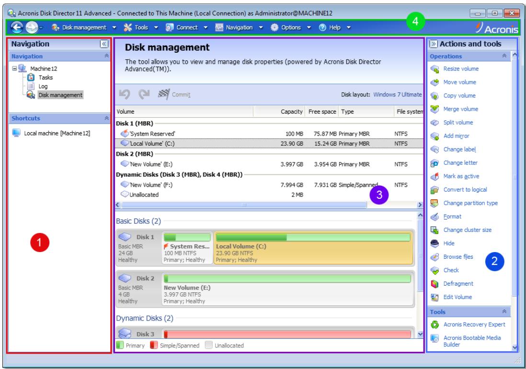Click the Defragment icon
This screenshot has width=526, height=369.
pyautogui.click(x=435, y=284)
